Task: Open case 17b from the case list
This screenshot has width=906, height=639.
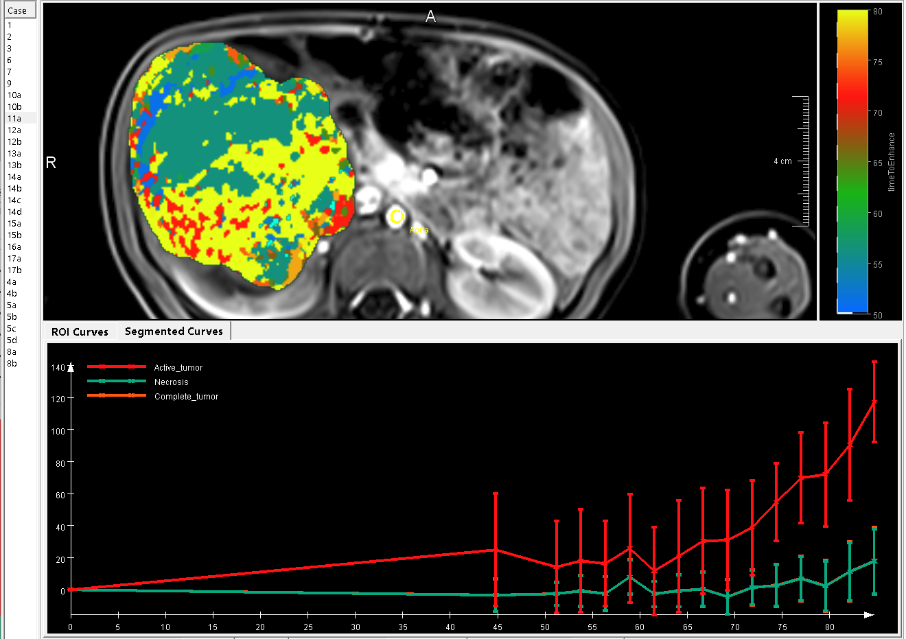Action: pyautogui.click(x=14, y=270)
